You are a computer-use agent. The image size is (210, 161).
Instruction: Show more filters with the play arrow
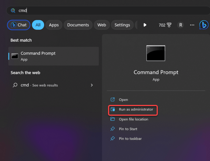[145, 25]
